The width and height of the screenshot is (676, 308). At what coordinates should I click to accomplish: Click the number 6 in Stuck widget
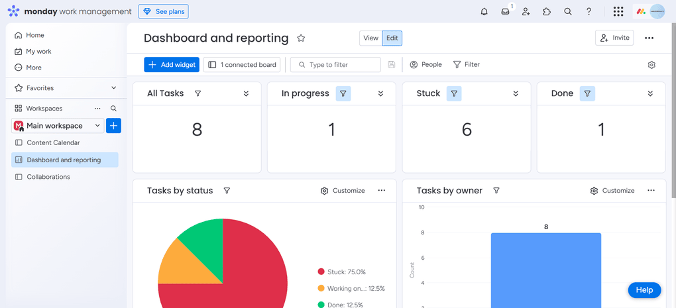[x=467, y=130]
